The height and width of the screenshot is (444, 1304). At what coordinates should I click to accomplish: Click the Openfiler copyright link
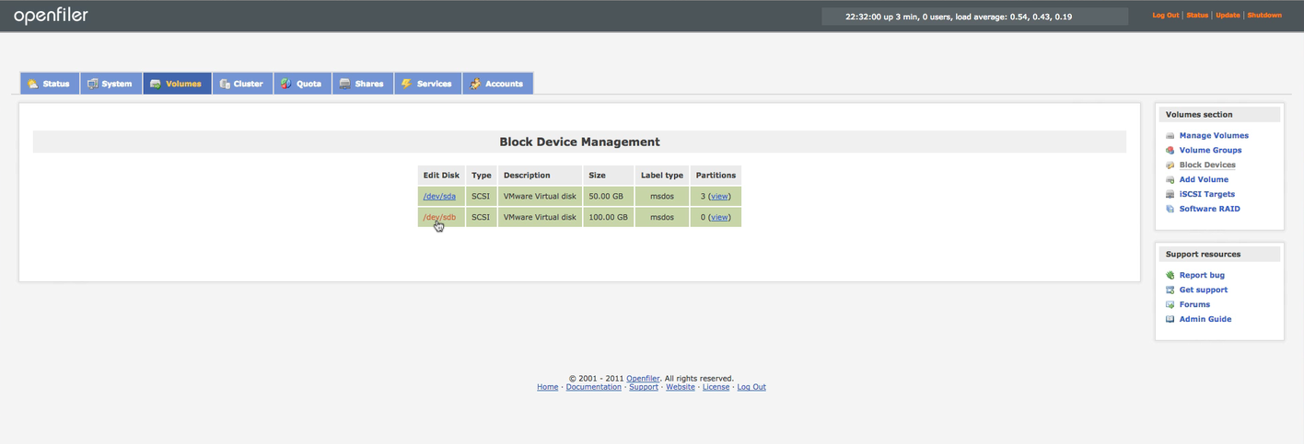click(643, 378)
